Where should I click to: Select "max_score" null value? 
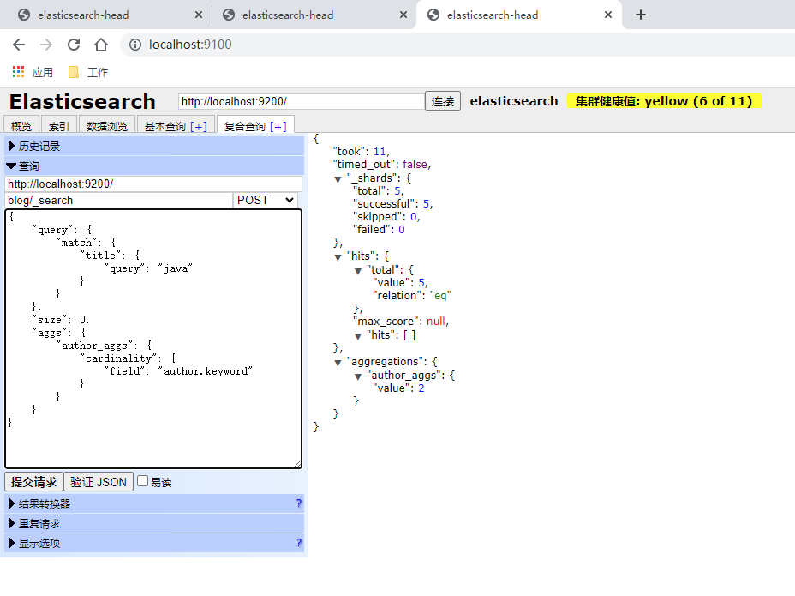pyautogui.click(x=435, y=322)
